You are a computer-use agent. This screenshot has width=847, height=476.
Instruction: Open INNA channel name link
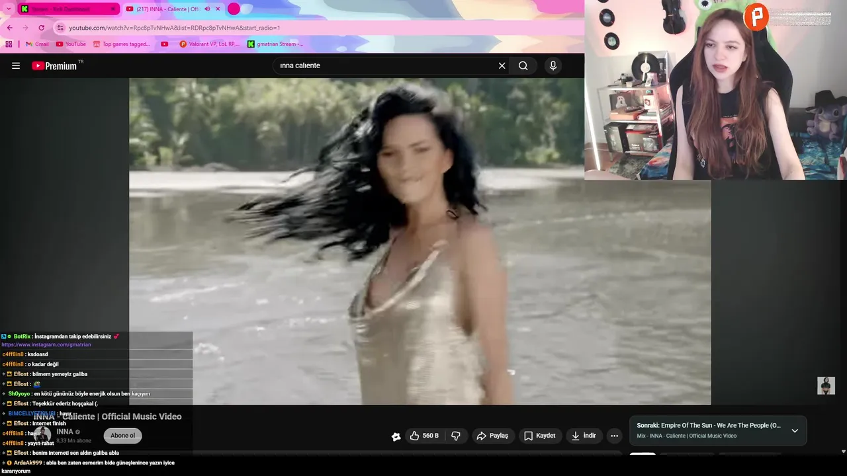click(65, 432)
